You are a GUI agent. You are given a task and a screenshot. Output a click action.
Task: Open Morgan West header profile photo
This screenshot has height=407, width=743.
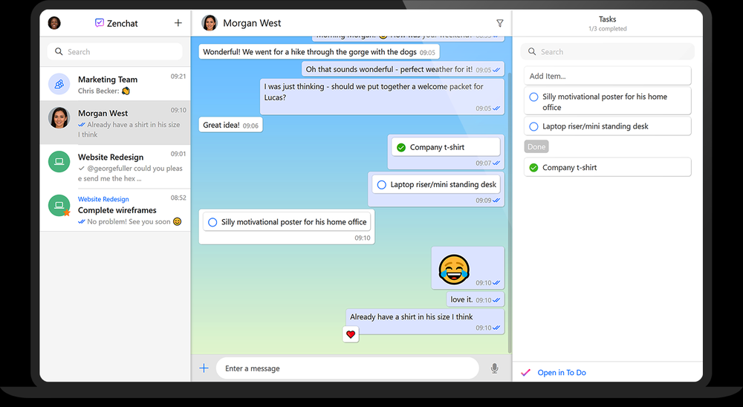point(210,23)
